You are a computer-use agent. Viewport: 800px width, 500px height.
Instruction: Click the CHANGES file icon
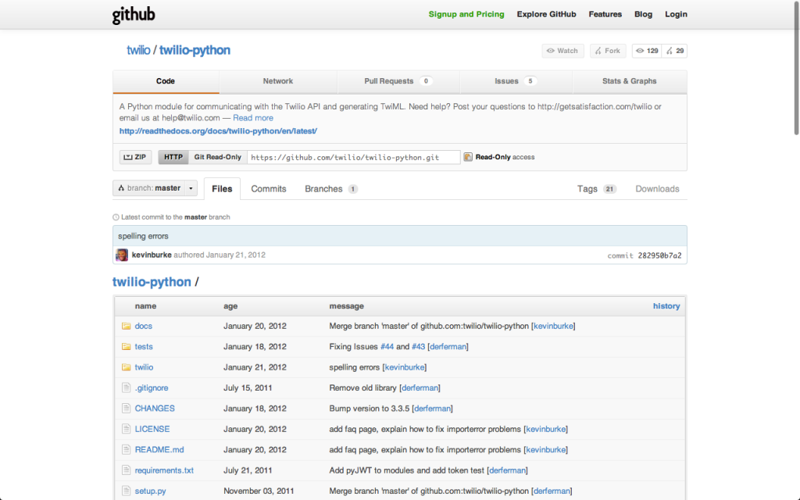126,408
